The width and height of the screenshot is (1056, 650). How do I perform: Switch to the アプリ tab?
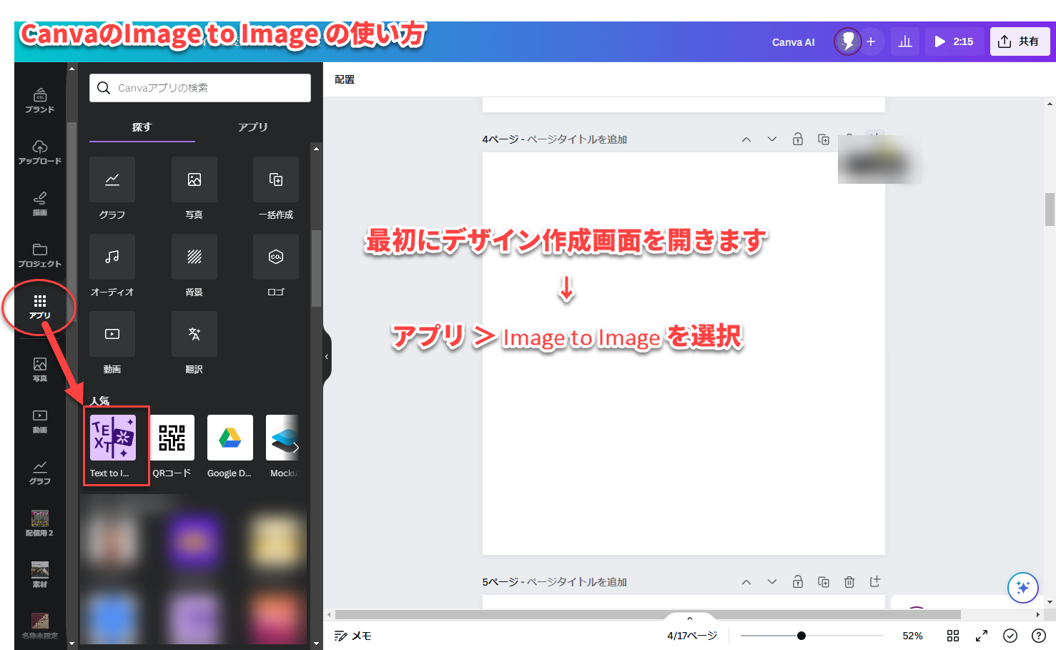tap(253, 127)
